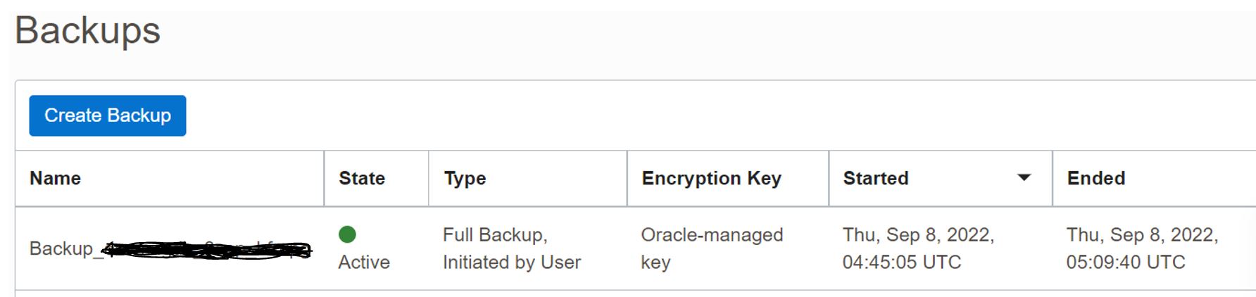Viewport: 1256px width, 297px height.
Task: Select the 04:45:05 UTC start time
Action: (902, 262)
